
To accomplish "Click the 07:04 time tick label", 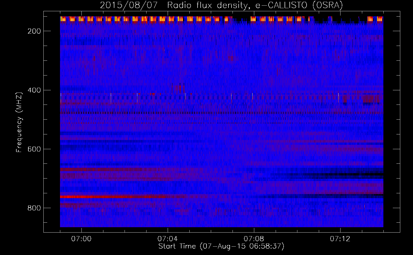I will click(x=167, y=239).
